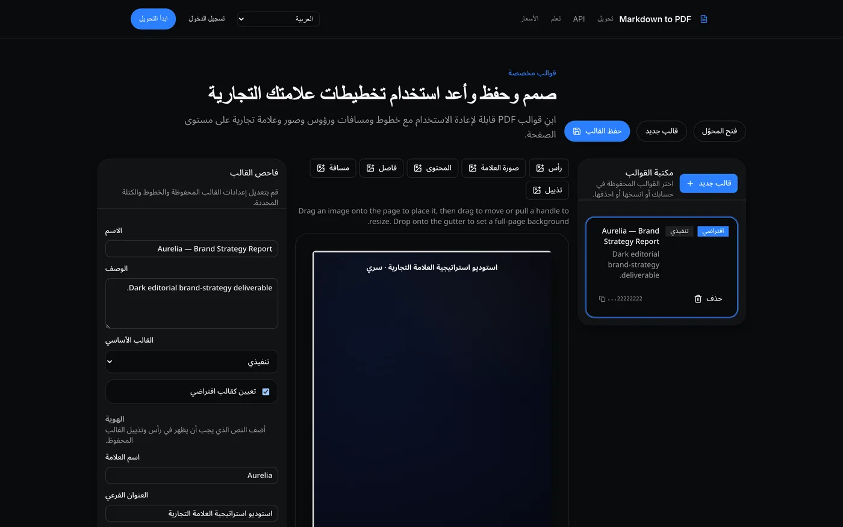Click تسجيل الدخول sign-in link
This screenshot has width=843, height=527.
(207, 19)
